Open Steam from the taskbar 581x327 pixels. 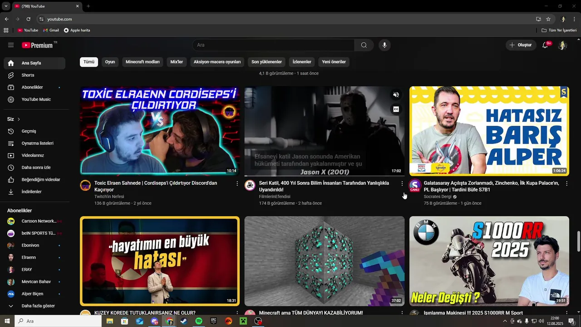coord(184,321)
